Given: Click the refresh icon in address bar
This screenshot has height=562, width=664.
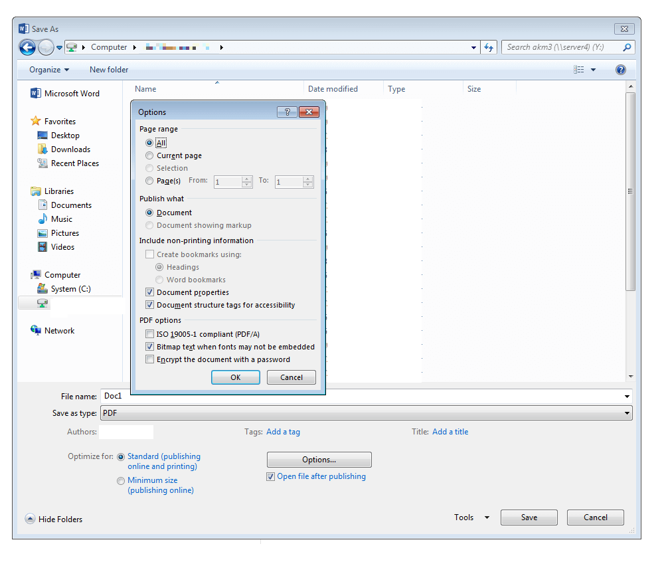Looking at the screenshot, I should [489, 47].
